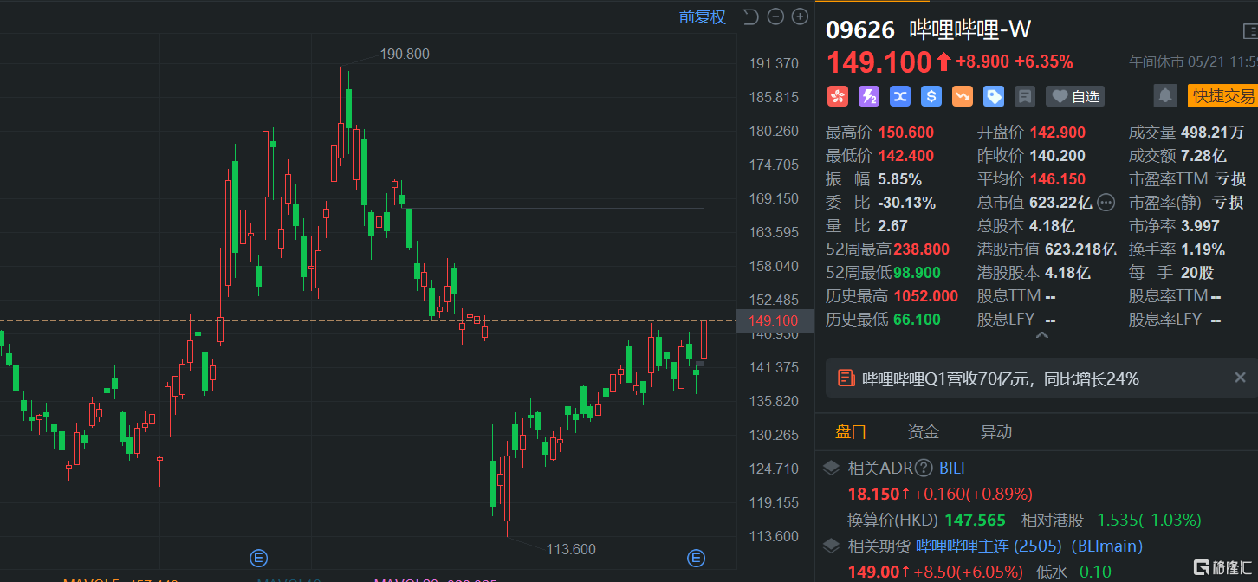Click the 午间休市 market status text
This screenshot has width=1258, height=582.
coord(1157,62)
